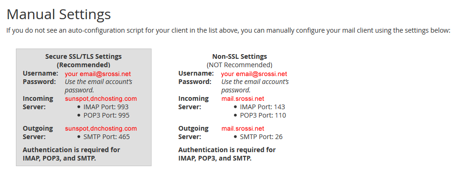Select the IMAP Port: 993 entry

click(x=106, y=107)
